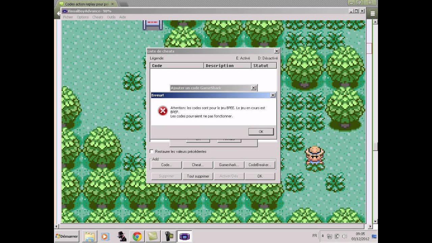This screenshot has height=243, width=432.
Task: Open the Outils menu
Action: click(x=111, y=17)
